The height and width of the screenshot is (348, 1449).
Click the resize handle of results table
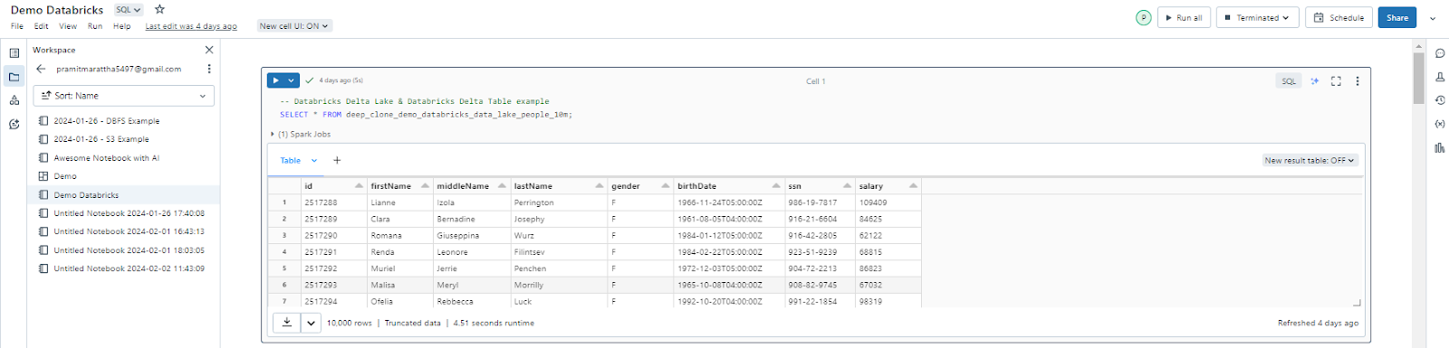(x=1357, y=303)
